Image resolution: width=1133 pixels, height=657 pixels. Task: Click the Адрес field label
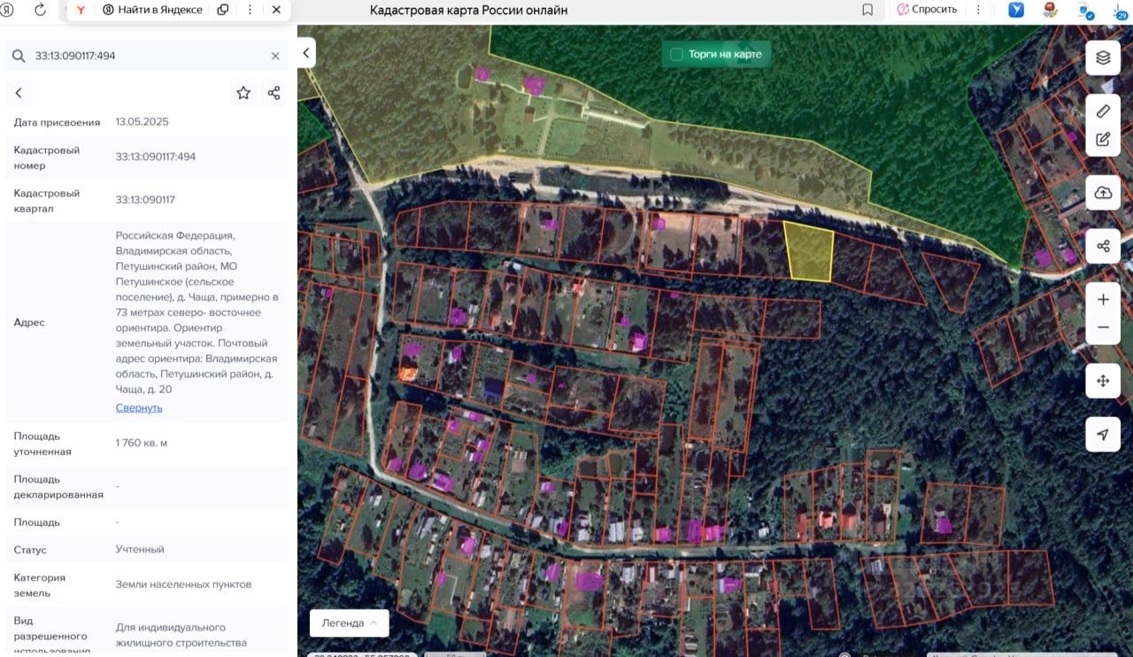29,322
